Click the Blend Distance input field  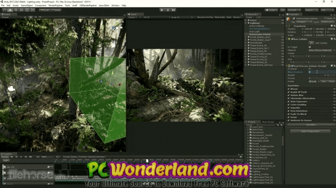coord(322,72)
